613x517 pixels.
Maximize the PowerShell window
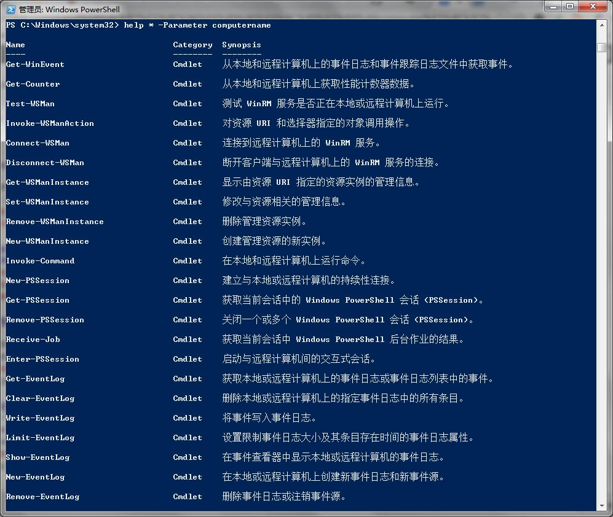coord(570,6)
